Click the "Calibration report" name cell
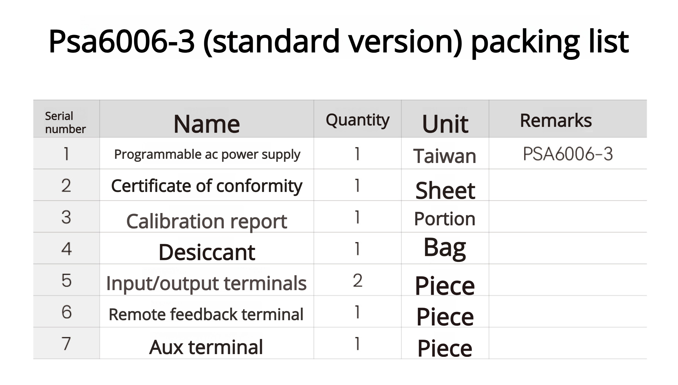Image resolution: width=678 pixels, height=385 pixels. 207,221
